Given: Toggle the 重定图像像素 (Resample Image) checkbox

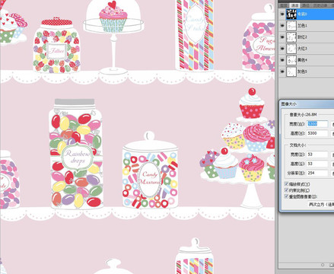Looking at the screenshot, I should tap(287, 196).
